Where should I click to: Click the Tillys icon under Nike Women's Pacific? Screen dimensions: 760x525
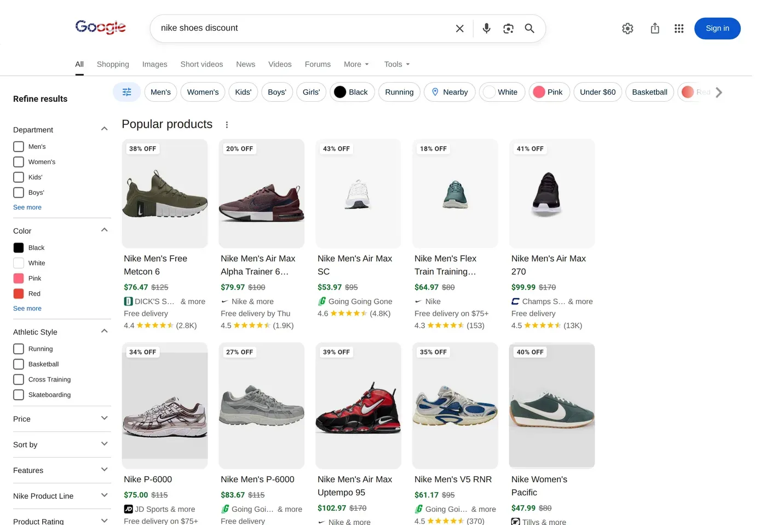coord(515,522)
